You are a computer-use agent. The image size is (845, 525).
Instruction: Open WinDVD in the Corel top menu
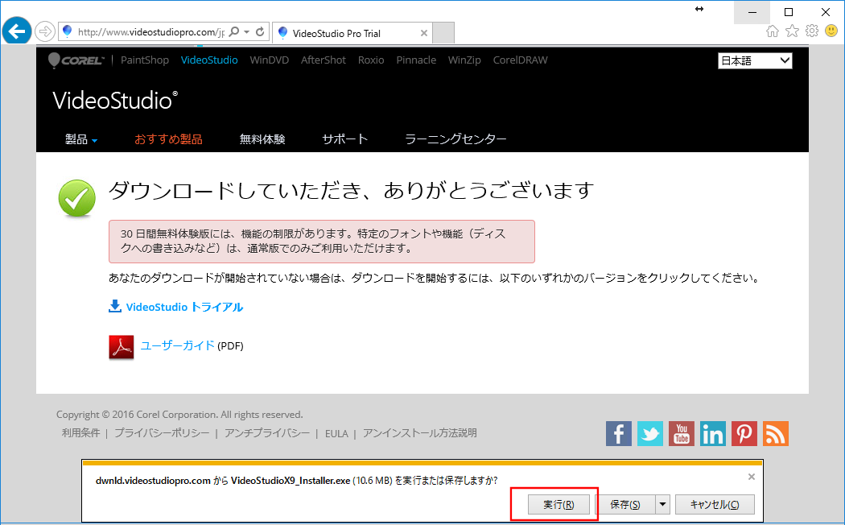(x=270, y=60)
